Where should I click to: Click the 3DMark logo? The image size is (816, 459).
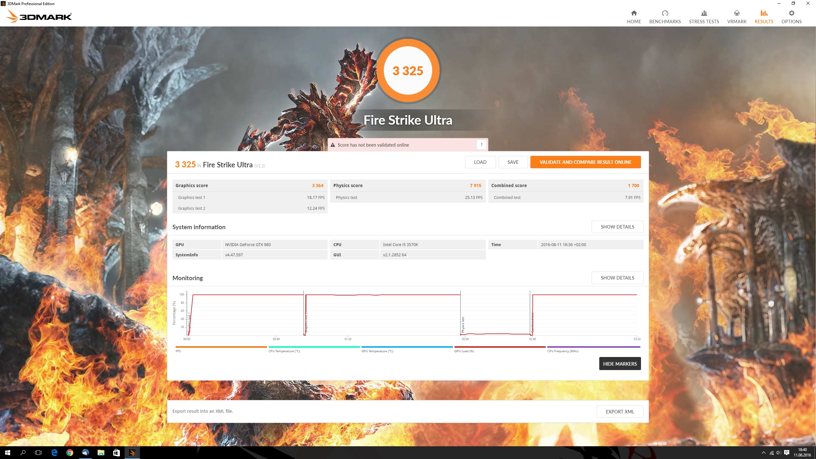pos(40,16)
